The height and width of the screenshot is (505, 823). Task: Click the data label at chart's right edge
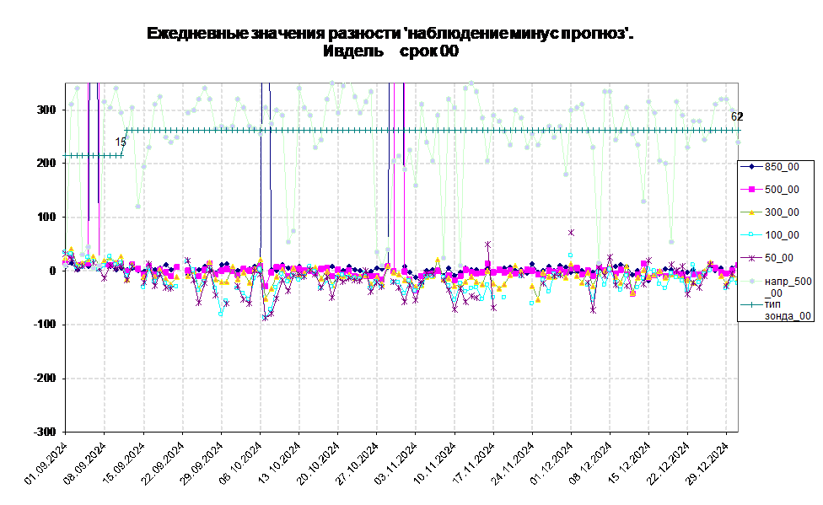tap(734, 117)
